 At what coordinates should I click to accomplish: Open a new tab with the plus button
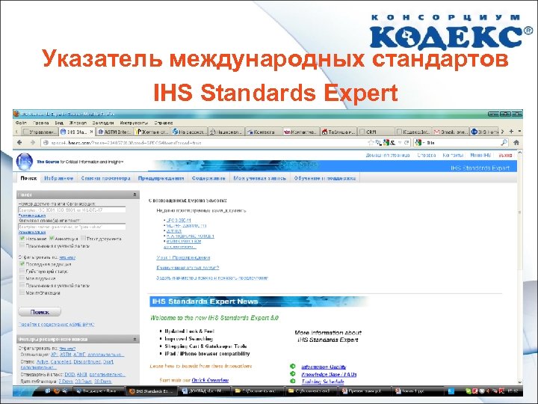tap(511, 131)
